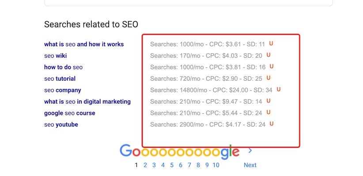Select the "google seo course" suggestion
The width and height of the screenshot is (363, 176).
point(70,113)
